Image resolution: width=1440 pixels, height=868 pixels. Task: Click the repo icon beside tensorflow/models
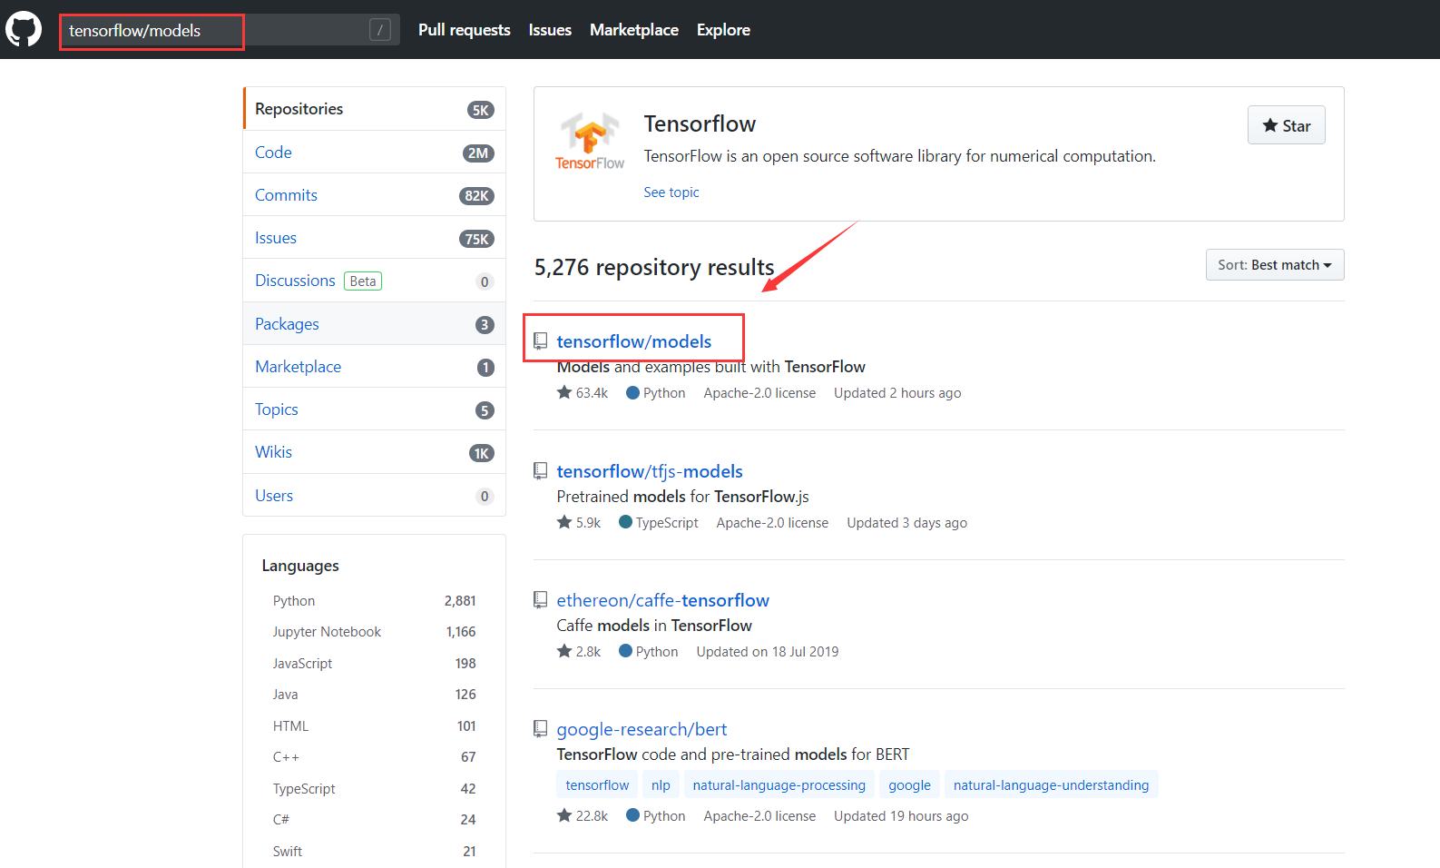point(541,341)
